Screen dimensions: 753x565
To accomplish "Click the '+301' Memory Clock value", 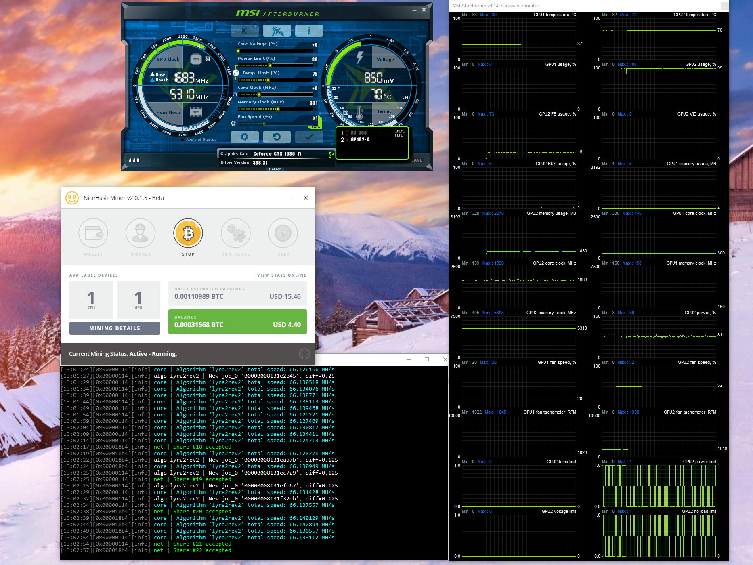I will [312, 103].
